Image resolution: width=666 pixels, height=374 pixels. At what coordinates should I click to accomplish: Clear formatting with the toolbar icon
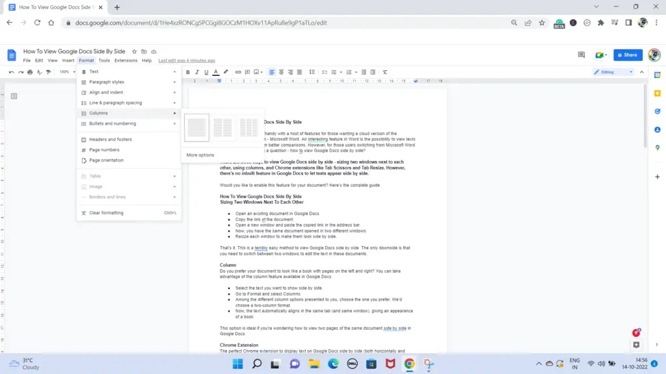(x=385, y=72)
